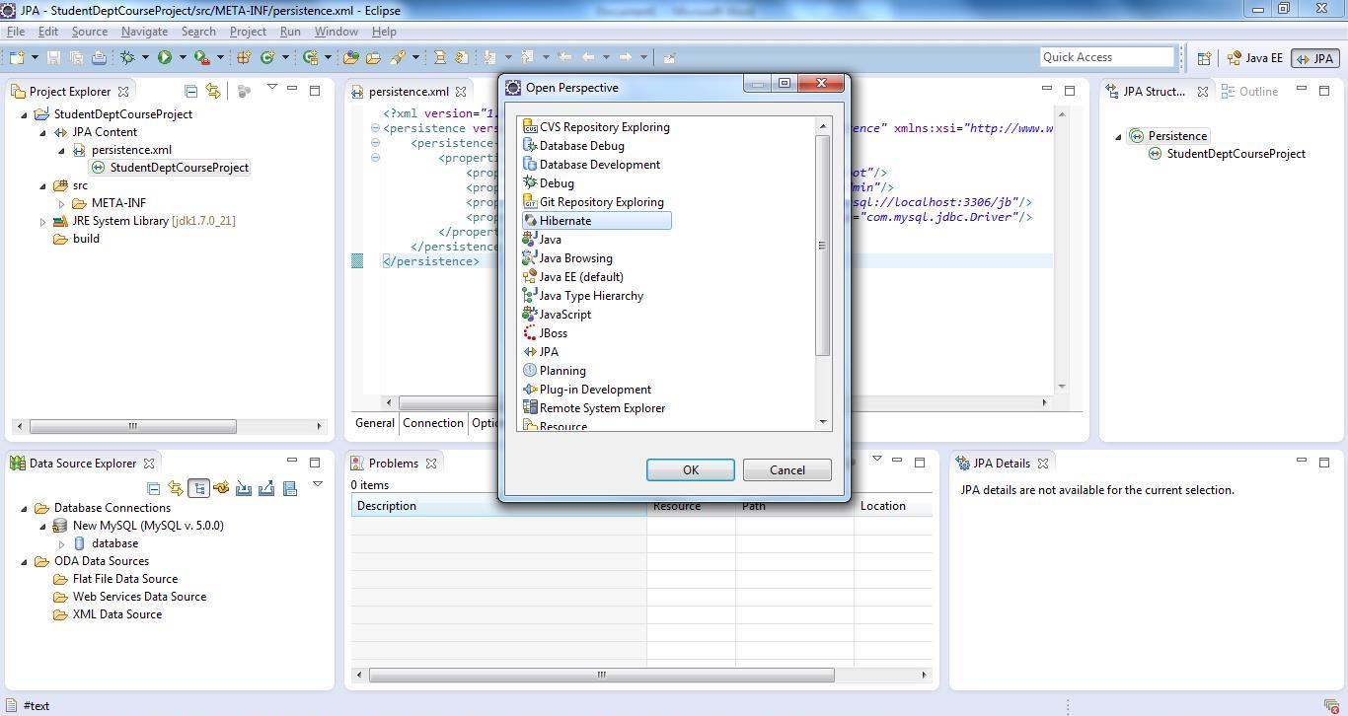The height and width of the screenshot is (716, 1348).
Task: Toggle Show Category in Data Source Explorer
Action: point(198,488)
